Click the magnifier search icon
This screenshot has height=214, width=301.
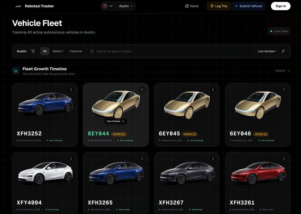(x=92, y=51)
